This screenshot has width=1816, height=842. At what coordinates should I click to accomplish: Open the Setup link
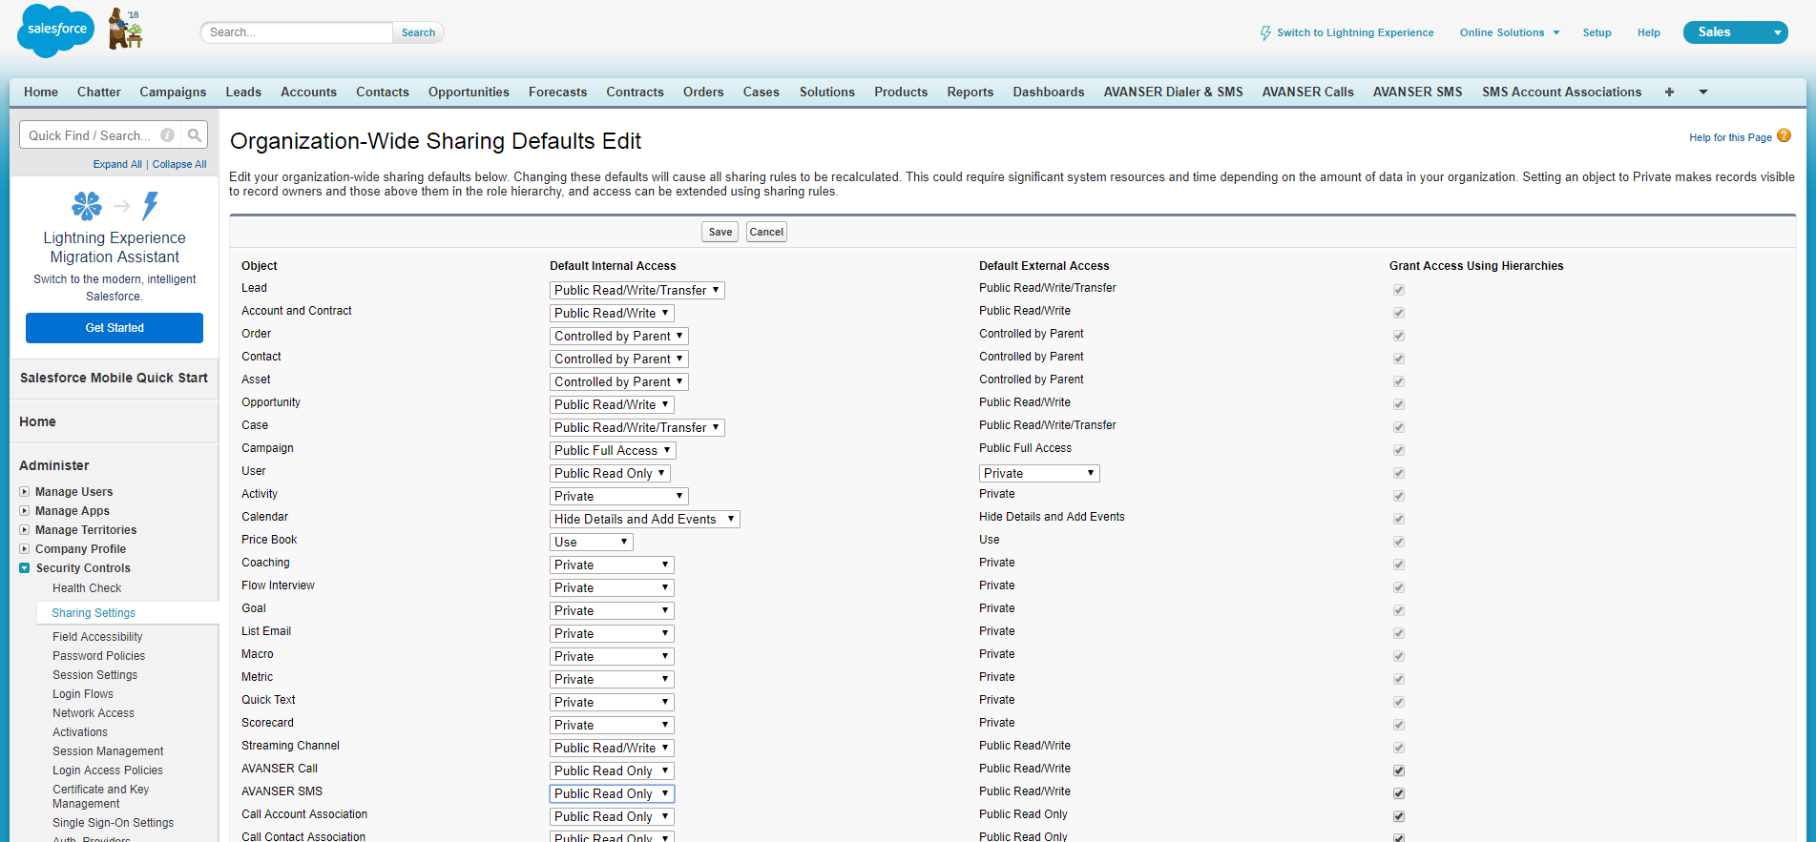(x=1597, y=32)
